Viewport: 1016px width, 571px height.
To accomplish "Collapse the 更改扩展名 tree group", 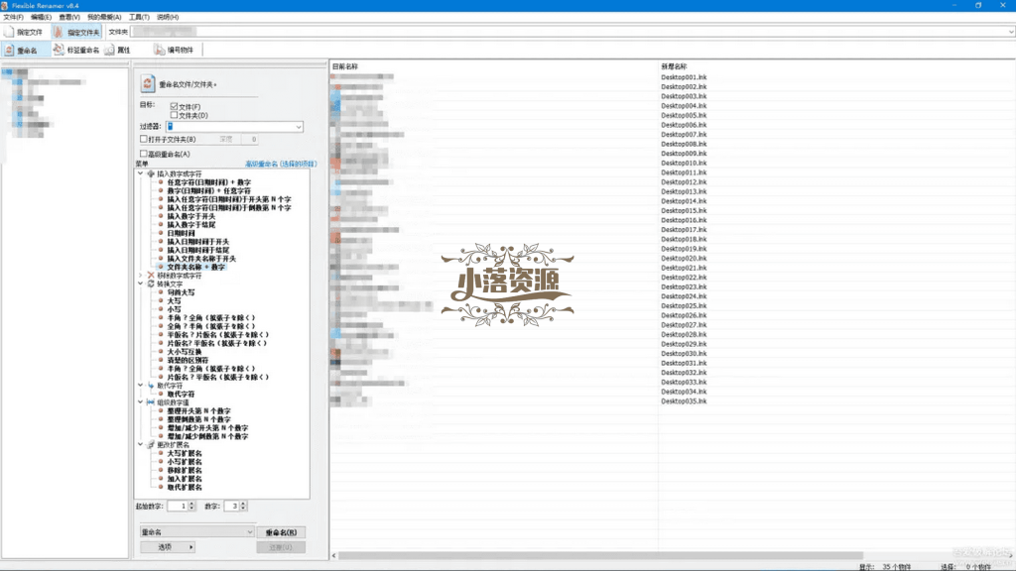I will pyautogui.click(x=141, y=445).
